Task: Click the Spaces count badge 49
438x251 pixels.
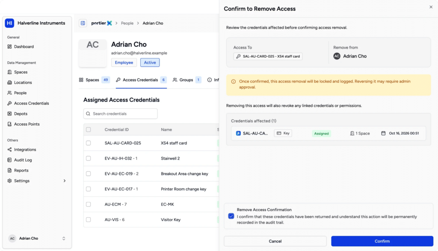Action: click(x=106, y=80)
